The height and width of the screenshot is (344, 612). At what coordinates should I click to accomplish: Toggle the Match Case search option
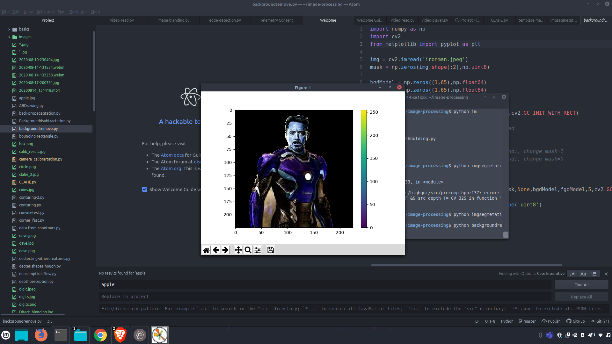(583, 274)
